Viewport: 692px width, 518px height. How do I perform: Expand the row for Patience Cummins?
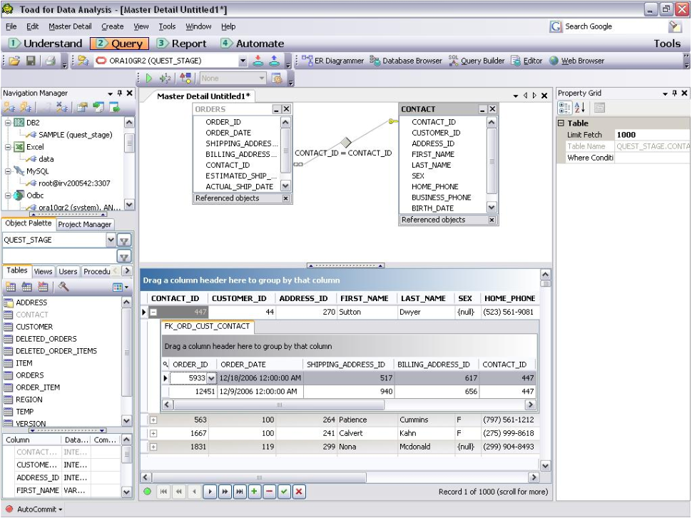pyautogui.click(x=153, y=420)
